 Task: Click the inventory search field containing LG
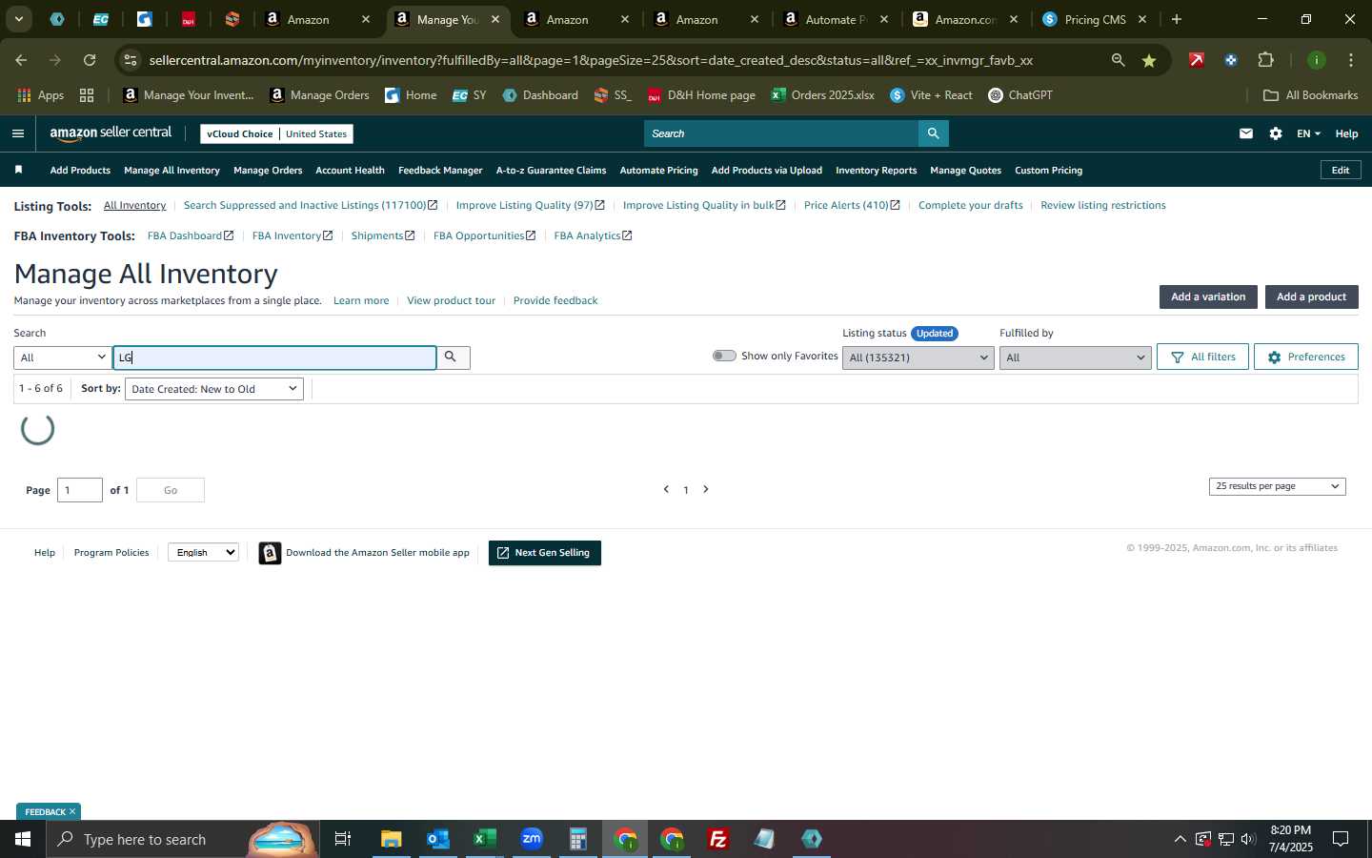(x=274, y=357)
